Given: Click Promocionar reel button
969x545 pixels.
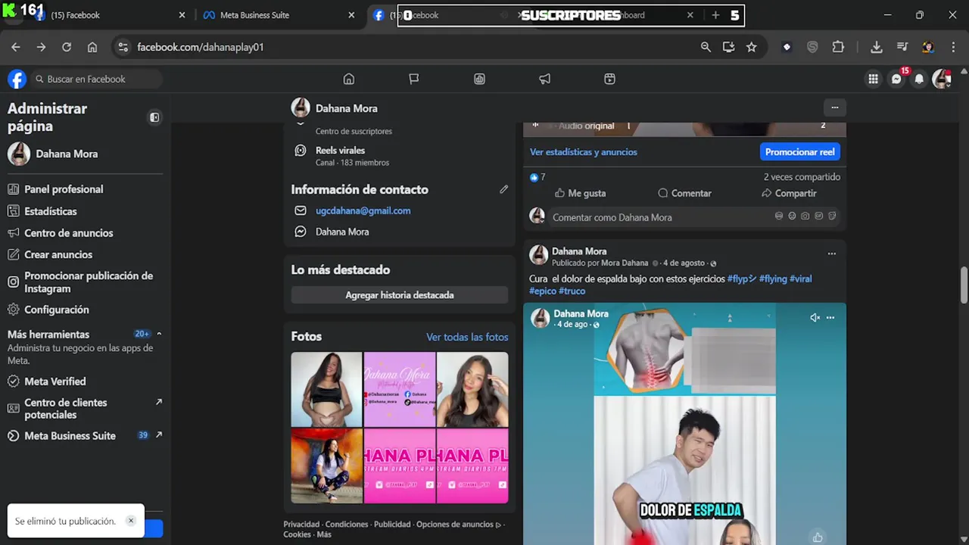Looking at the screenshot, I should click(799, 152).
